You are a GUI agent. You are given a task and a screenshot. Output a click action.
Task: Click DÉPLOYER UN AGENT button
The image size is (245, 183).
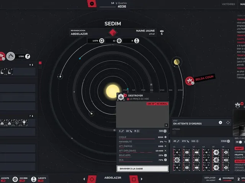(210, 179)
